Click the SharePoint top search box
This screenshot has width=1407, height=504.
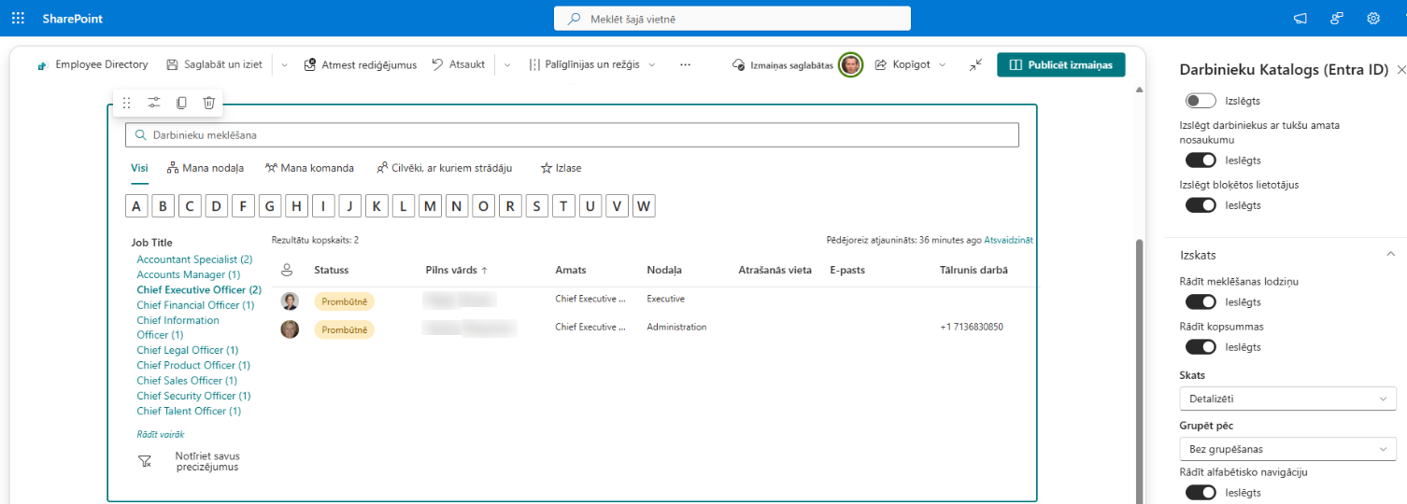pos(732,19)
